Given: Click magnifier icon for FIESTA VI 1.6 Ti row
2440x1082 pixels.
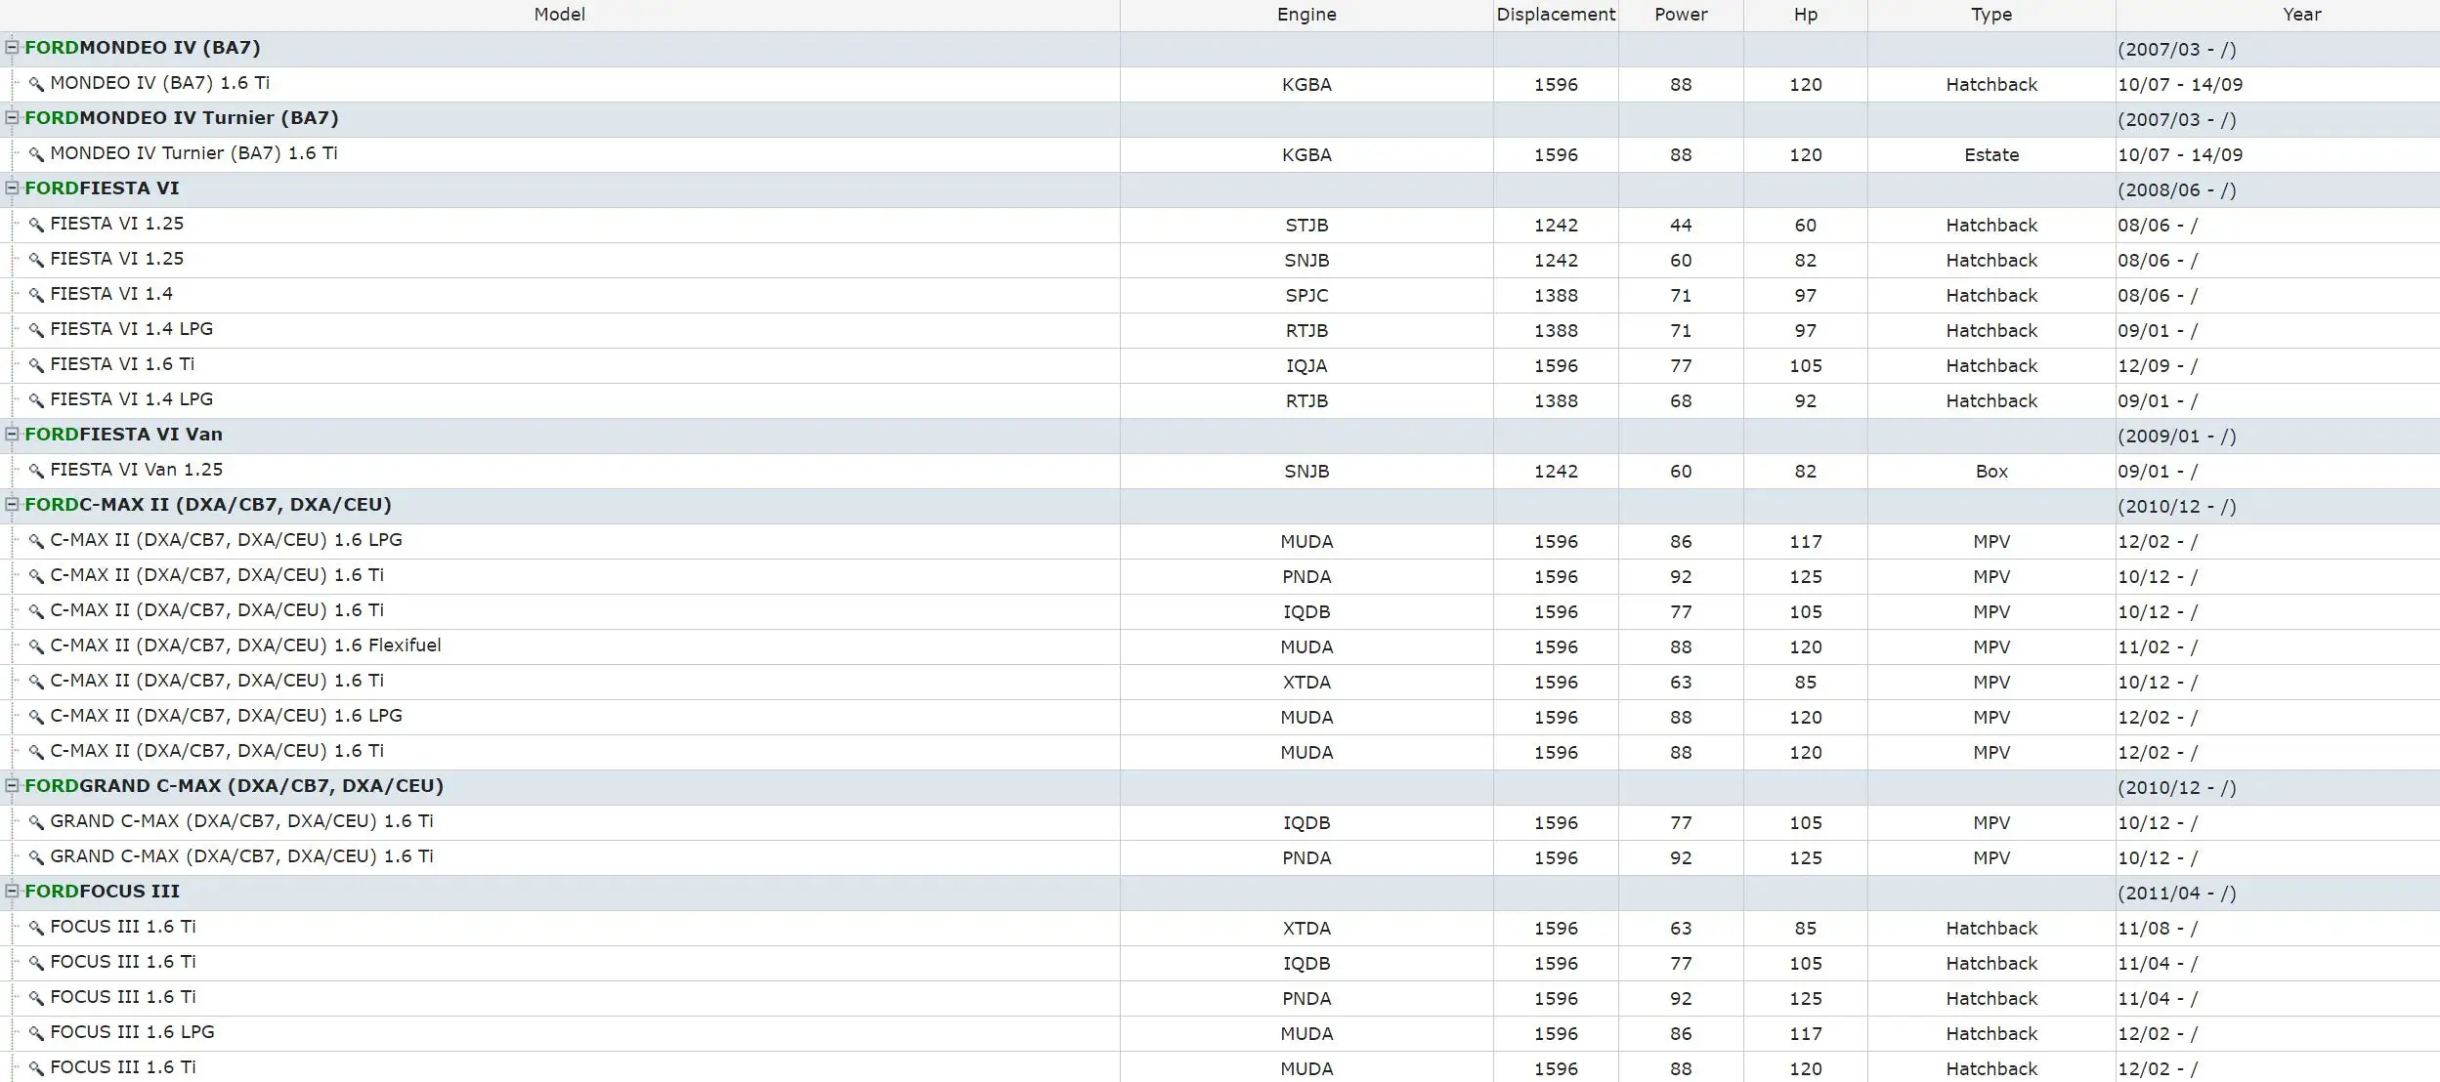Looking at the screenshot, I should tap(36, 365).
